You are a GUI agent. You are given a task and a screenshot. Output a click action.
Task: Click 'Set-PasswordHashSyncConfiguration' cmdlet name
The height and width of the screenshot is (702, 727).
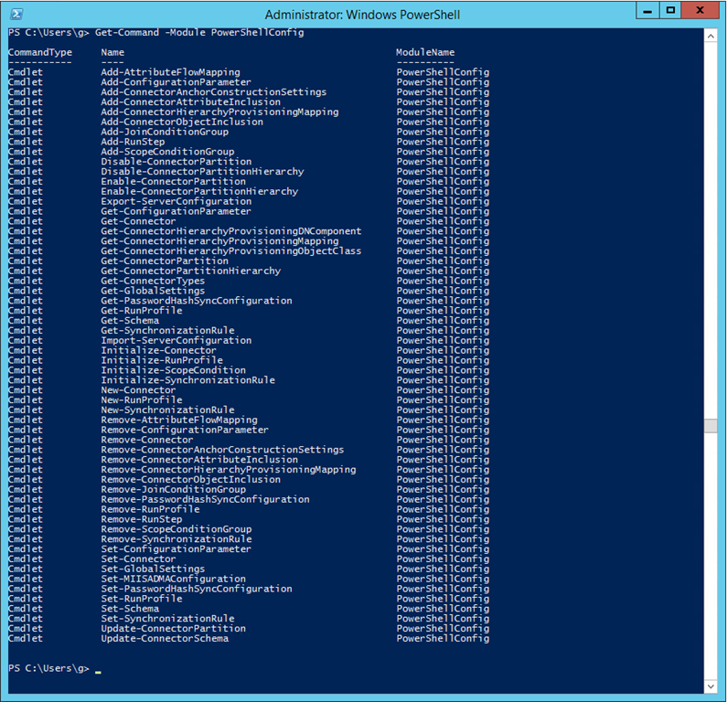tap(197, 590)
